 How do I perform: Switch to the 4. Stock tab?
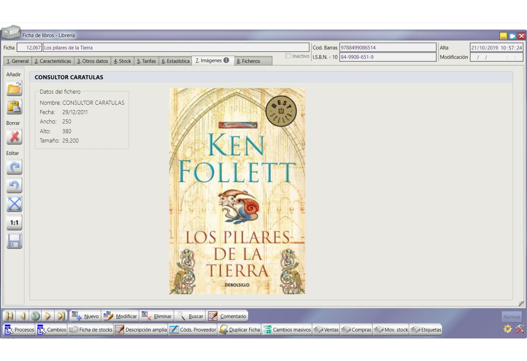pos(122,61)
